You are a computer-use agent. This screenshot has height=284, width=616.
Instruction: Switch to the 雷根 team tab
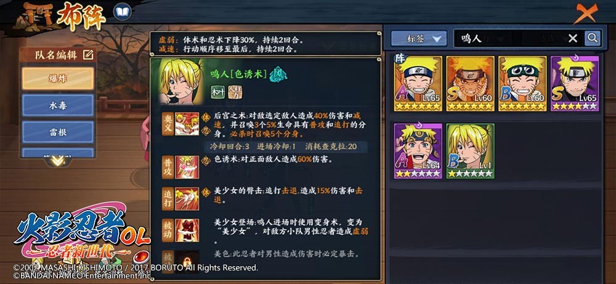(x=58, y=132)
